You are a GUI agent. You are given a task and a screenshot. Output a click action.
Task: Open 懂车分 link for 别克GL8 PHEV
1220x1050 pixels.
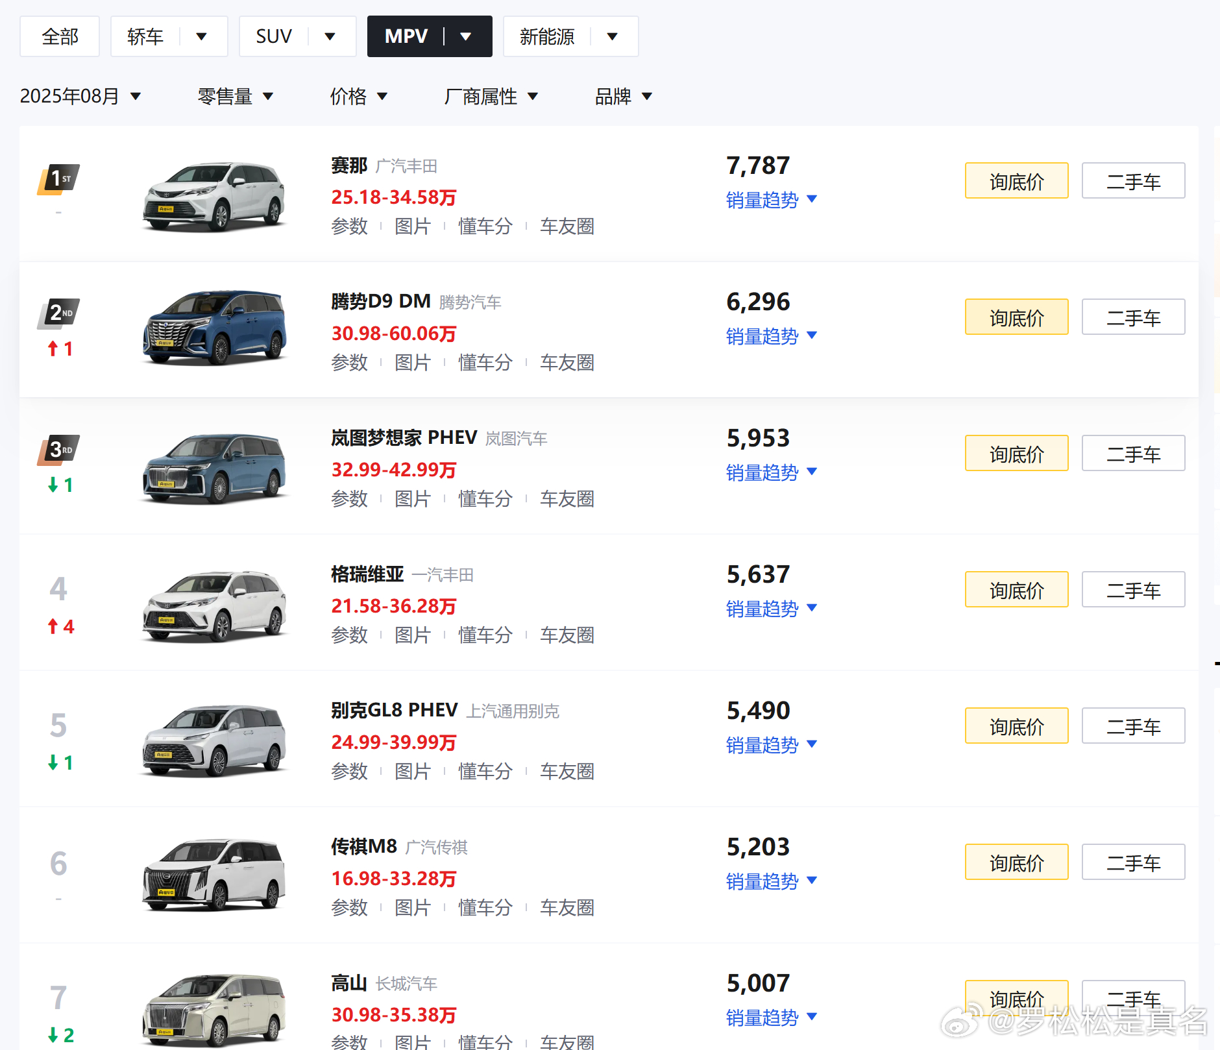485,772
